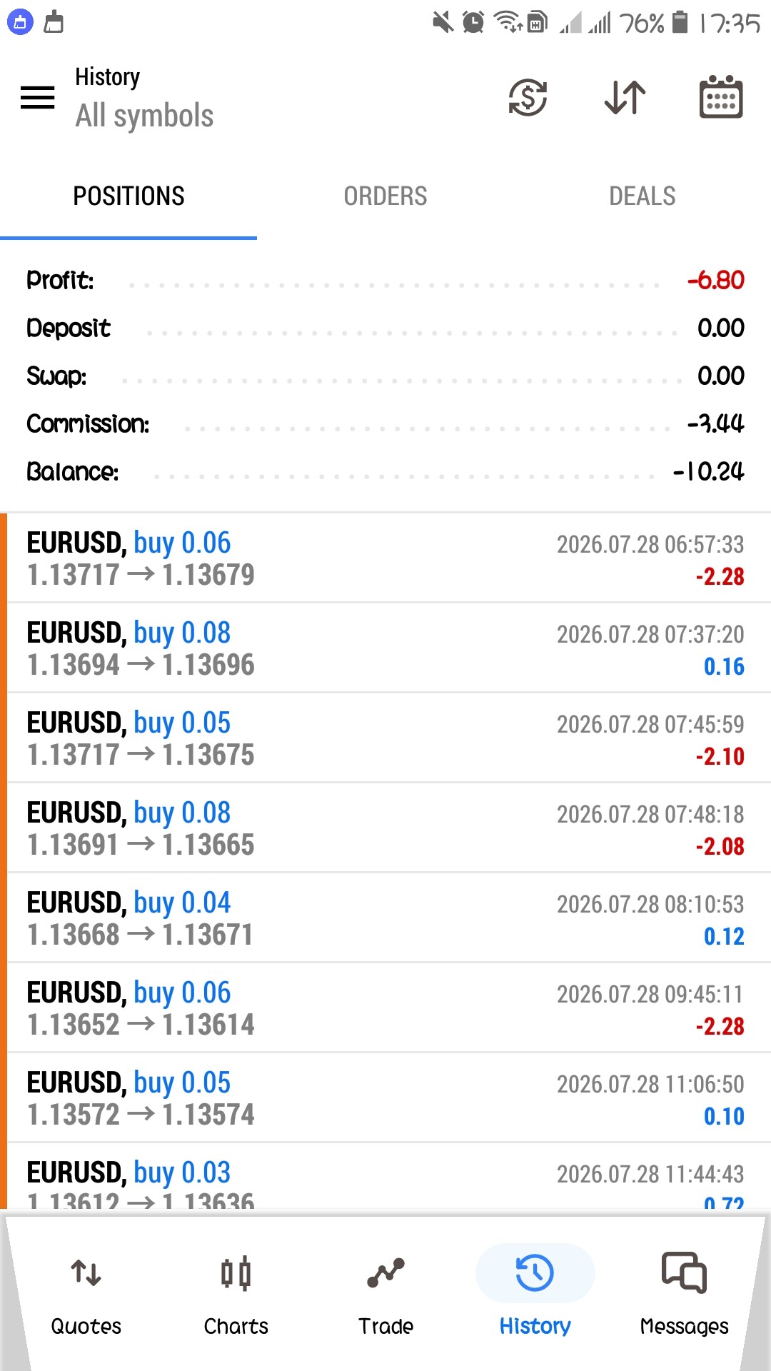Open the sort arrows icon

[625, 98]
